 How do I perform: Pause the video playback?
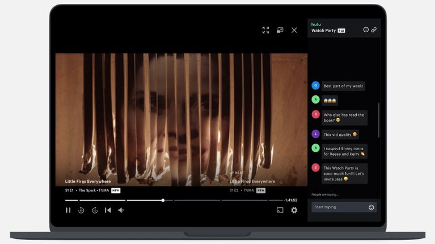point(68,210)
